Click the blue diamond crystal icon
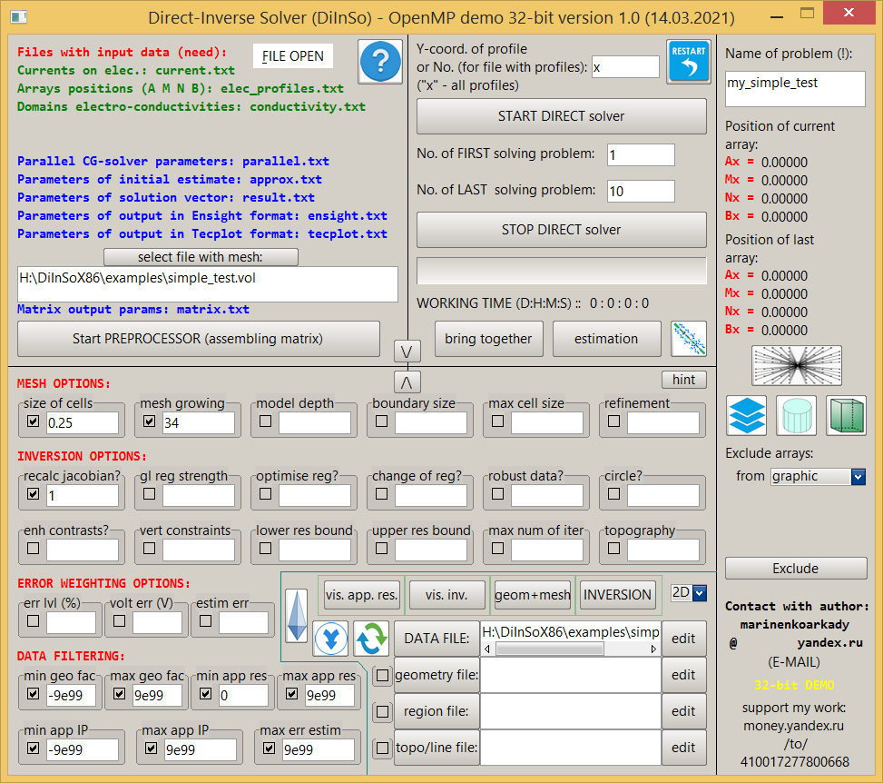The height and width of the screenshot is (783, 883). (x=297, y=616)
